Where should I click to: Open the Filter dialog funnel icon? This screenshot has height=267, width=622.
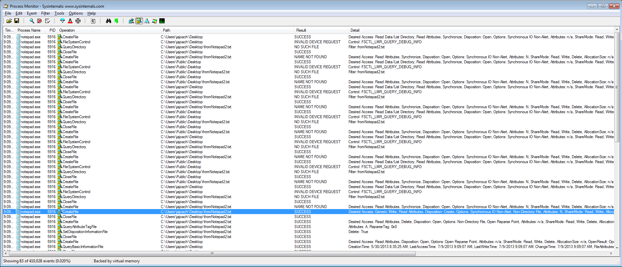click(x=63, y=21)
